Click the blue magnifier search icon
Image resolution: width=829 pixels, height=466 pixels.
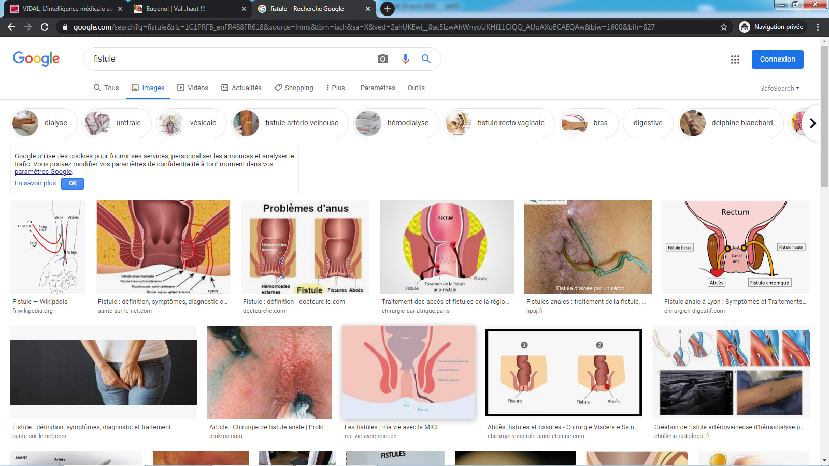click(x=426, y=59)
